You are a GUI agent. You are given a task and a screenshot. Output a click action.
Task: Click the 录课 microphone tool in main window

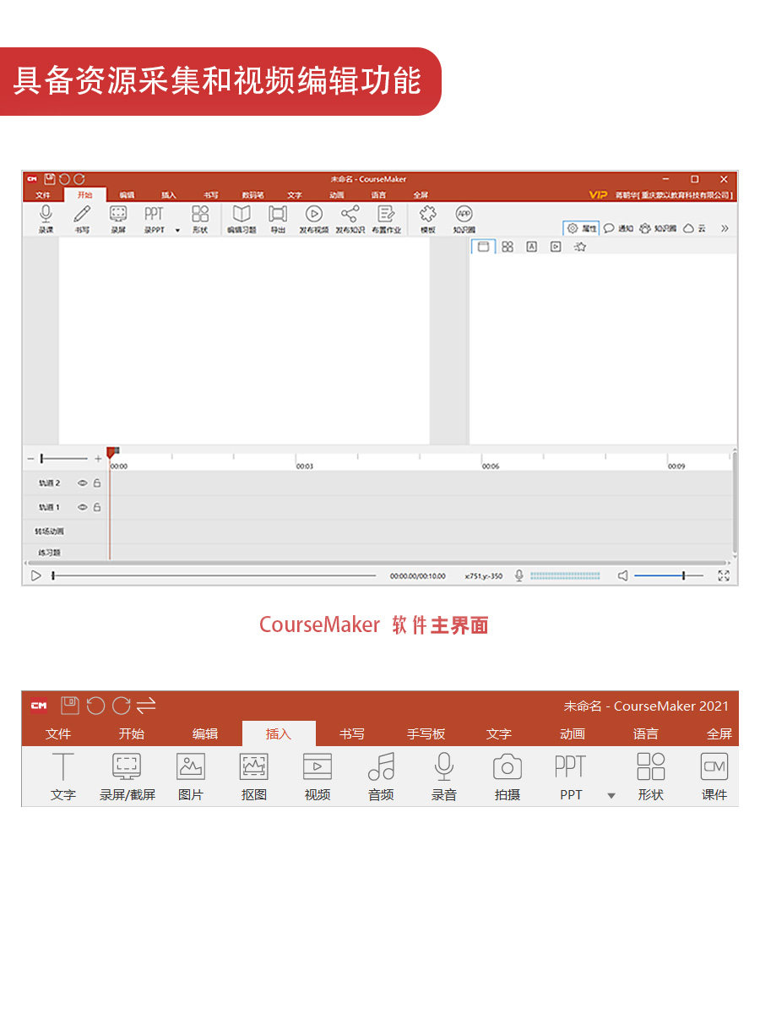click(46, 219)
